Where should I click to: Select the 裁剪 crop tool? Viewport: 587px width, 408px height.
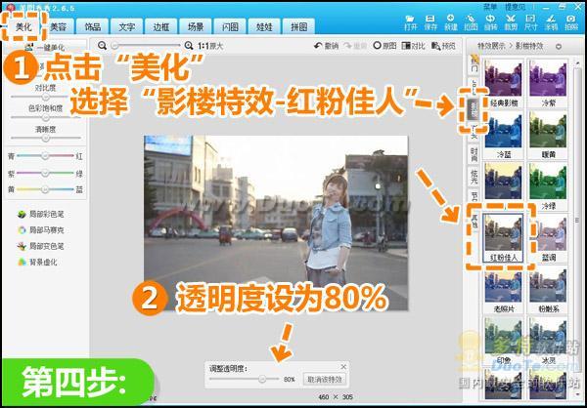pos(511,22)
